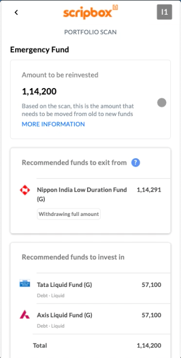This screenshot has height=358, width=181.
Task: Click the Nippon India fund logo
Action: click(x=25, y=190)
